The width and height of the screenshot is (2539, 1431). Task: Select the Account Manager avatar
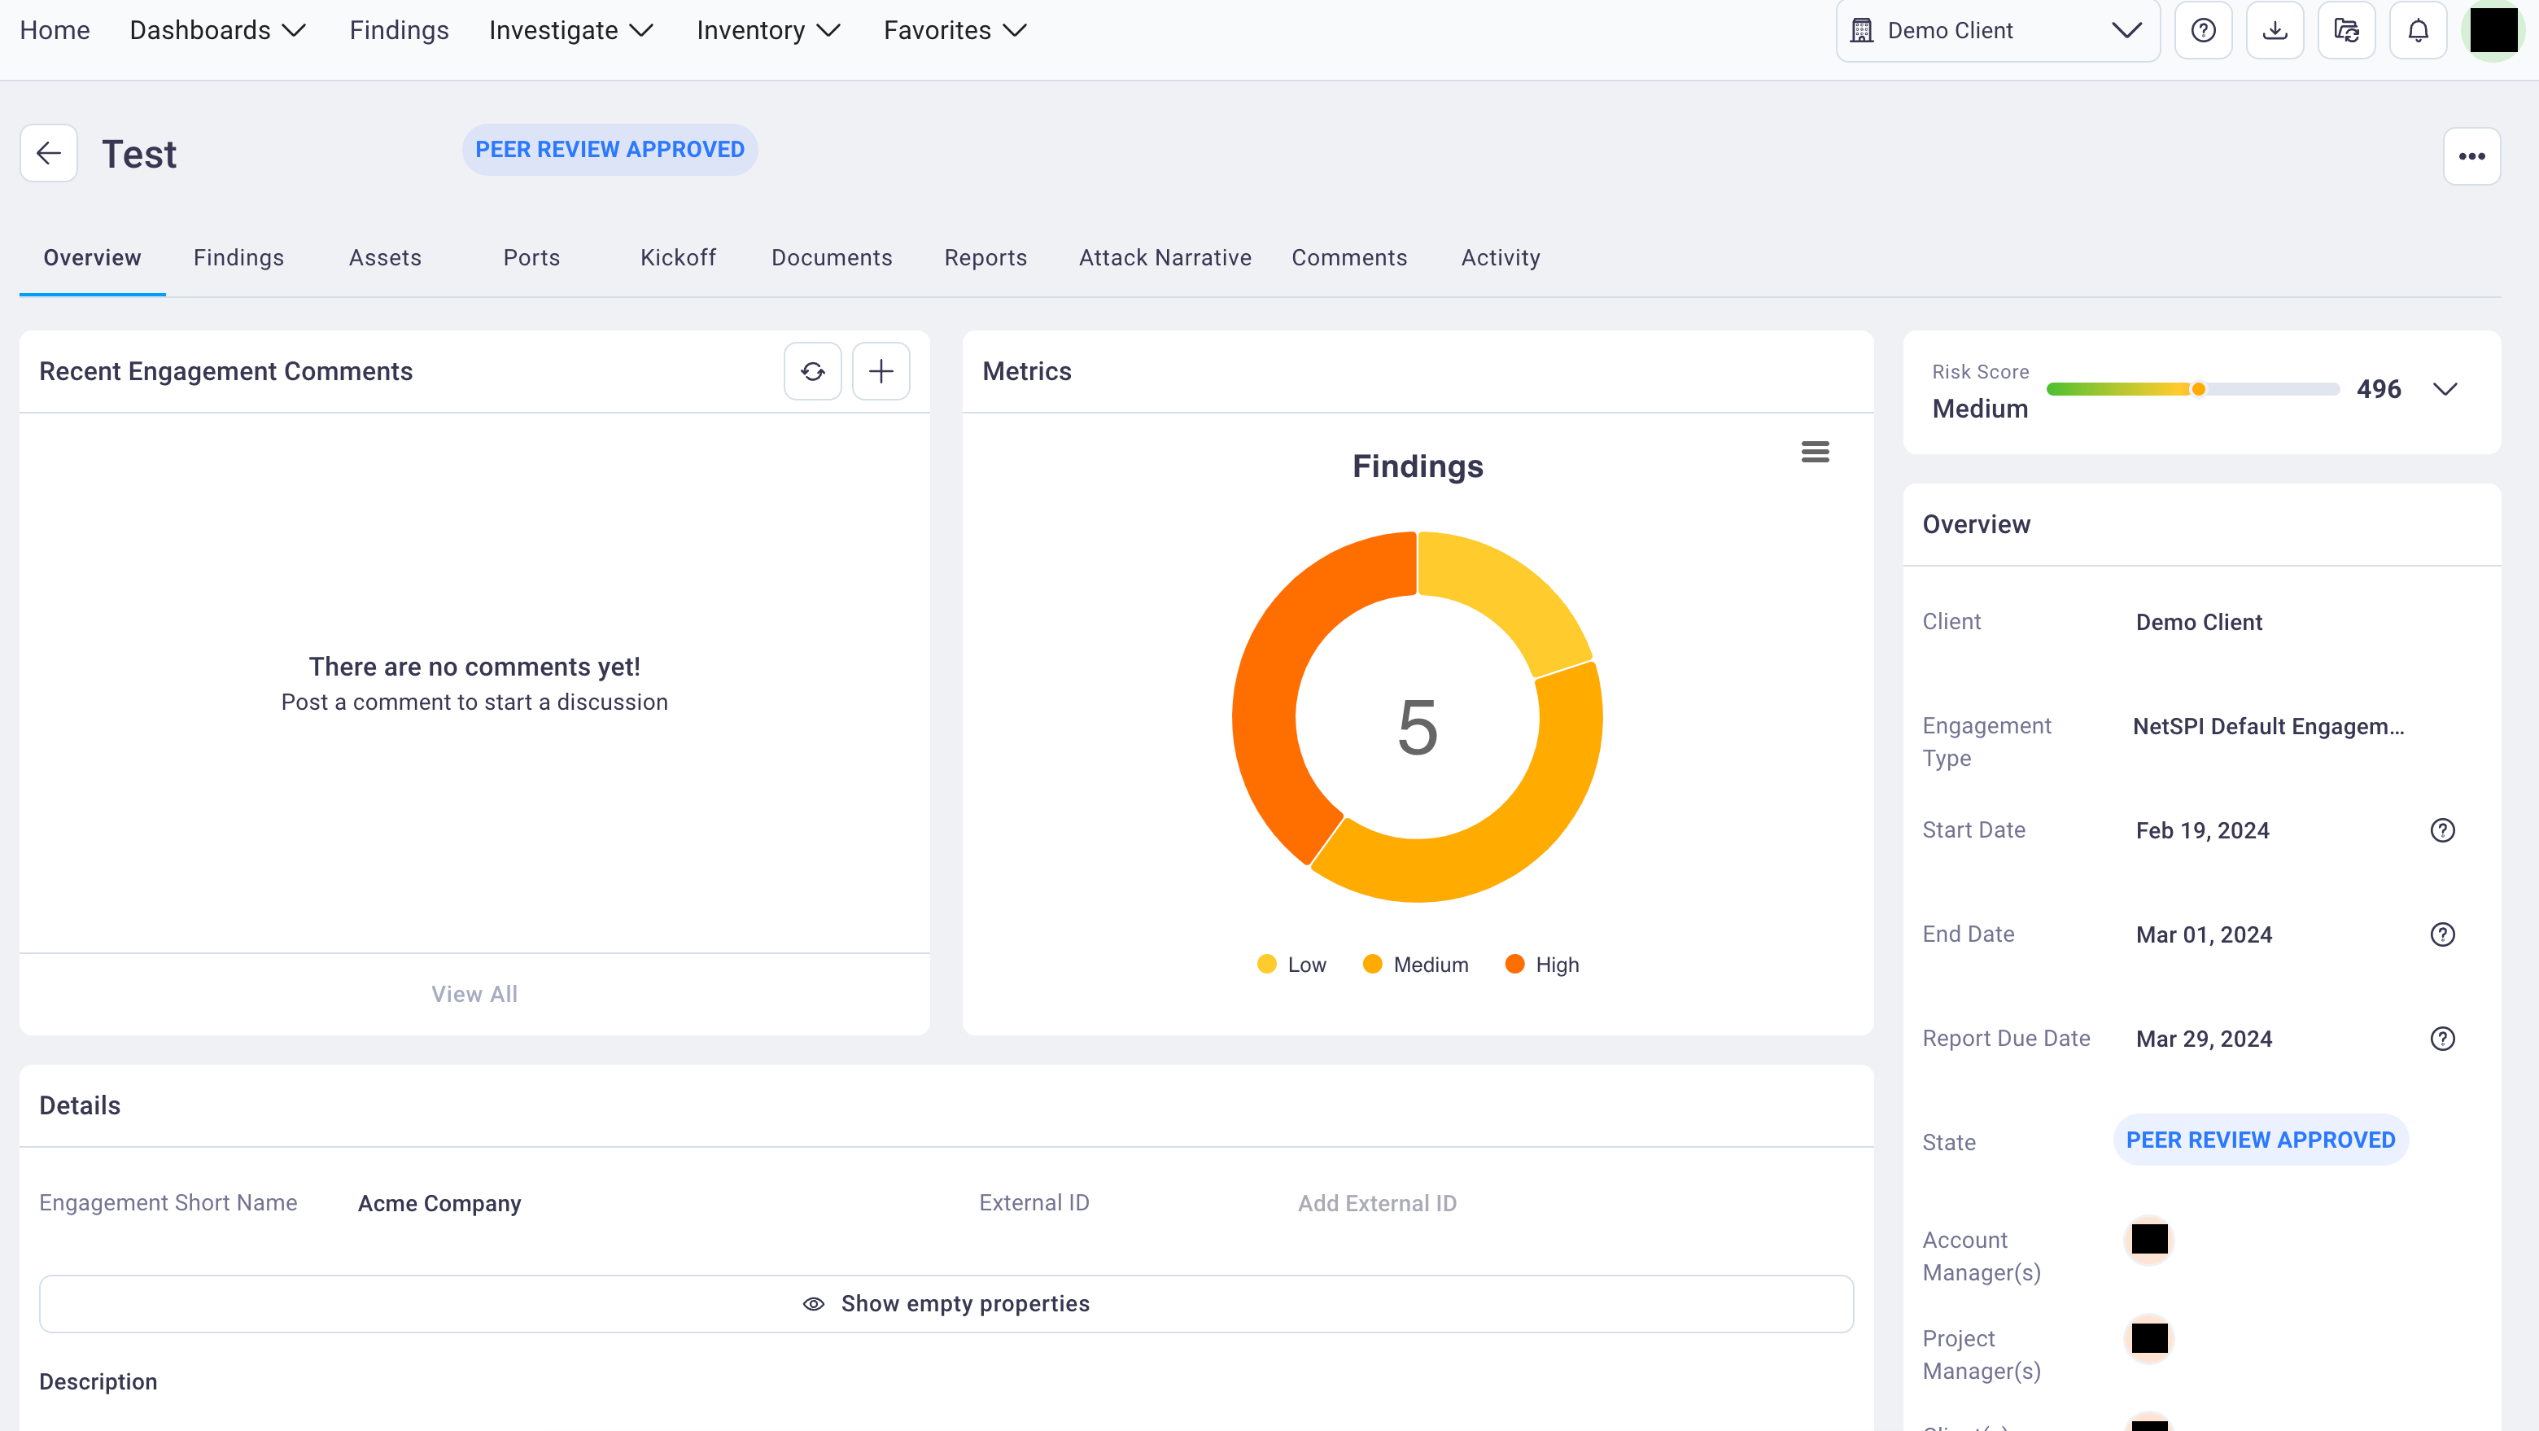coord(2148,1239)
